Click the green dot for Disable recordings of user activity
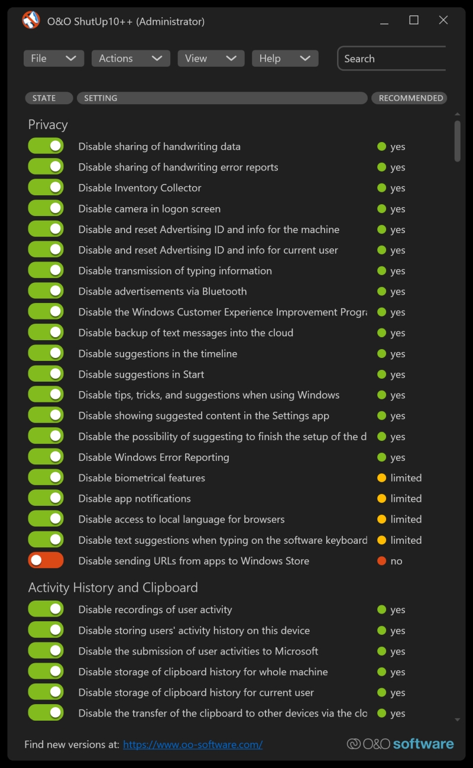473x768 pixels. [382, 609]
